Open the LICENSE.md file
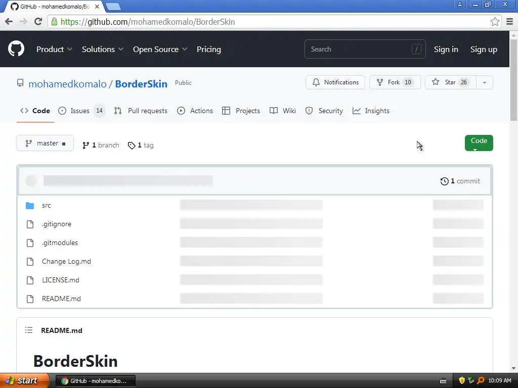This screenshot has width=518, height=388. click(61, 280)
